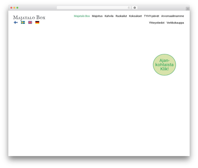
Task: Maximize the window with green button
Action: tap(17, 8)
